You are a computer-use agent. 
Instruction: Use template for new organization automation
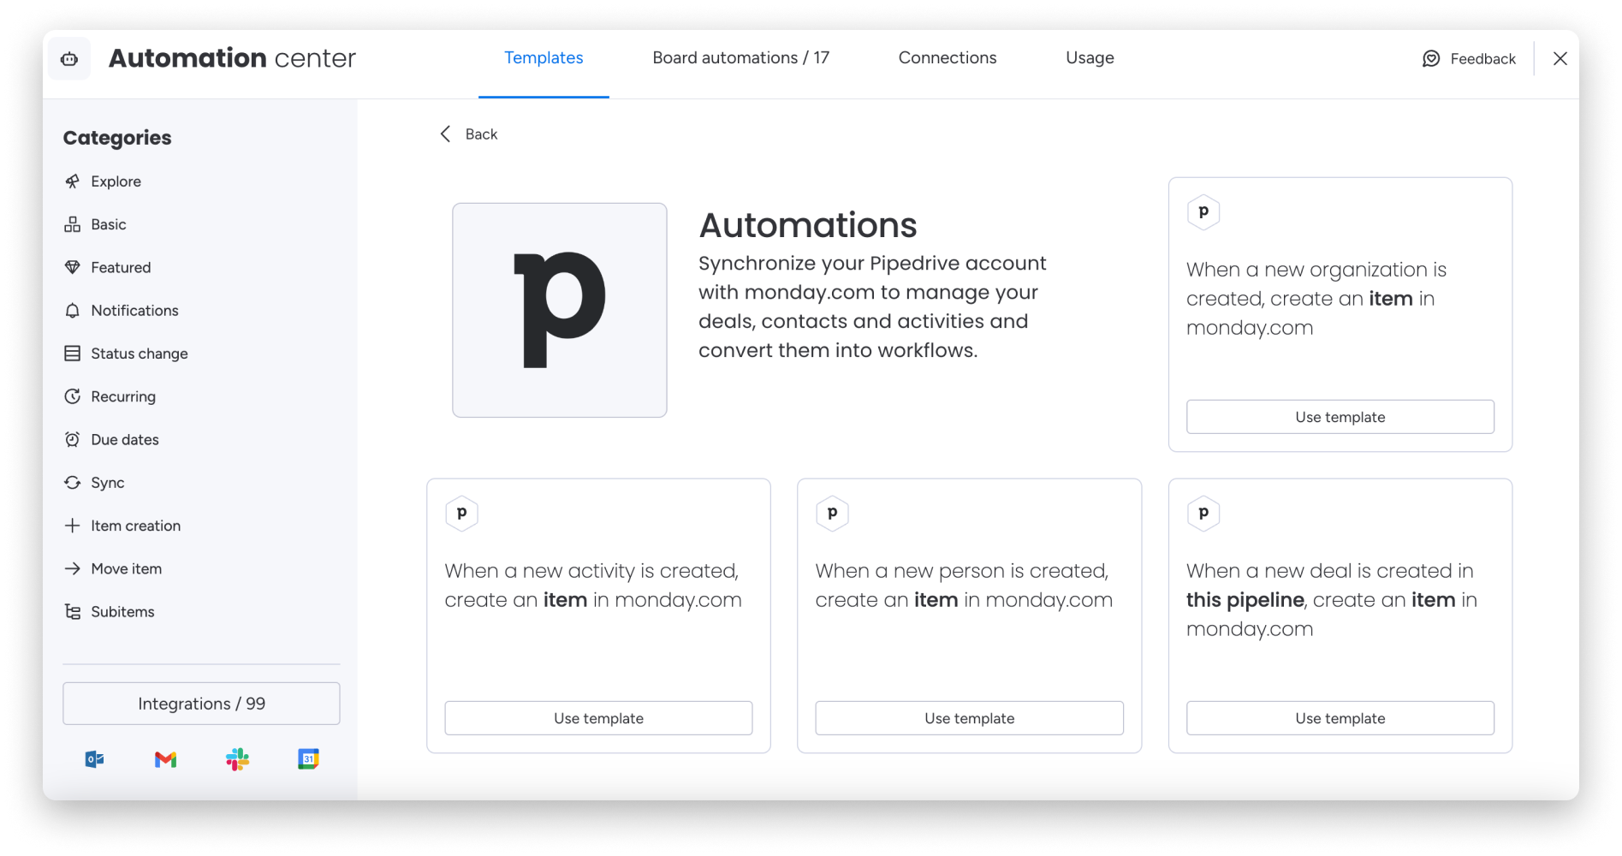pos(1340,417)
